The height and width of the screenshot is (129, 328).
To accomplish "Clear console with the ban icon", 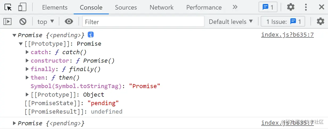I will coord(23,21).
